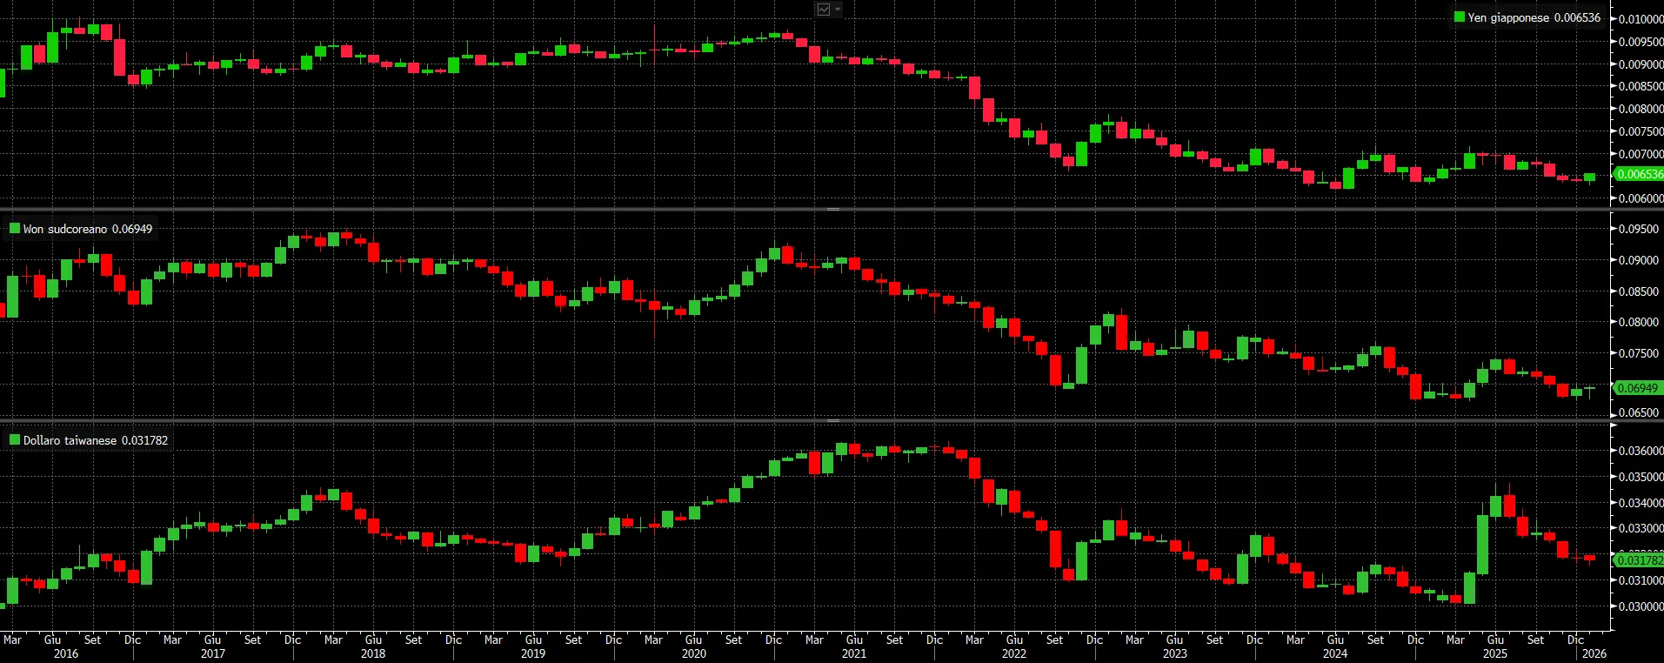Image resolution: width=1664 pixels, height=663 pixels.
Task: Click the chart type icon at top
Action: [x=824, y=10]
